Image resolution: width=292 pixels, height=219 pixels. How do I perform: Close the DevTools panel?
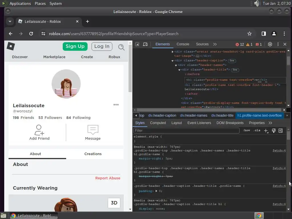tap(285, 44)
